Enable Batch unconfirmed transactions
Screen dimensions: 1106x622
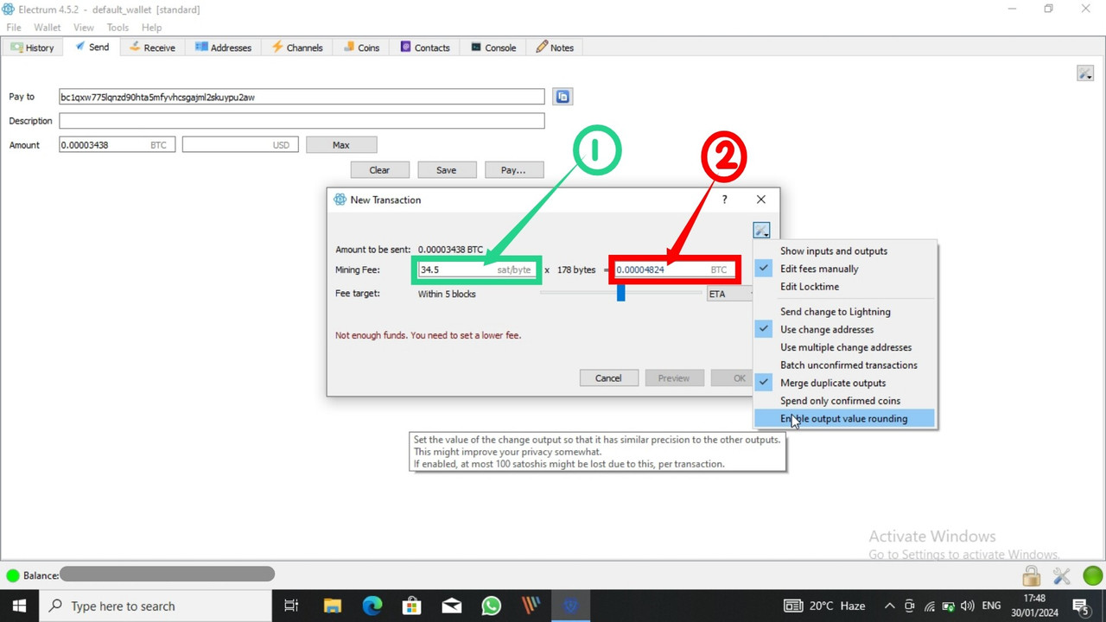pos(845,365)
